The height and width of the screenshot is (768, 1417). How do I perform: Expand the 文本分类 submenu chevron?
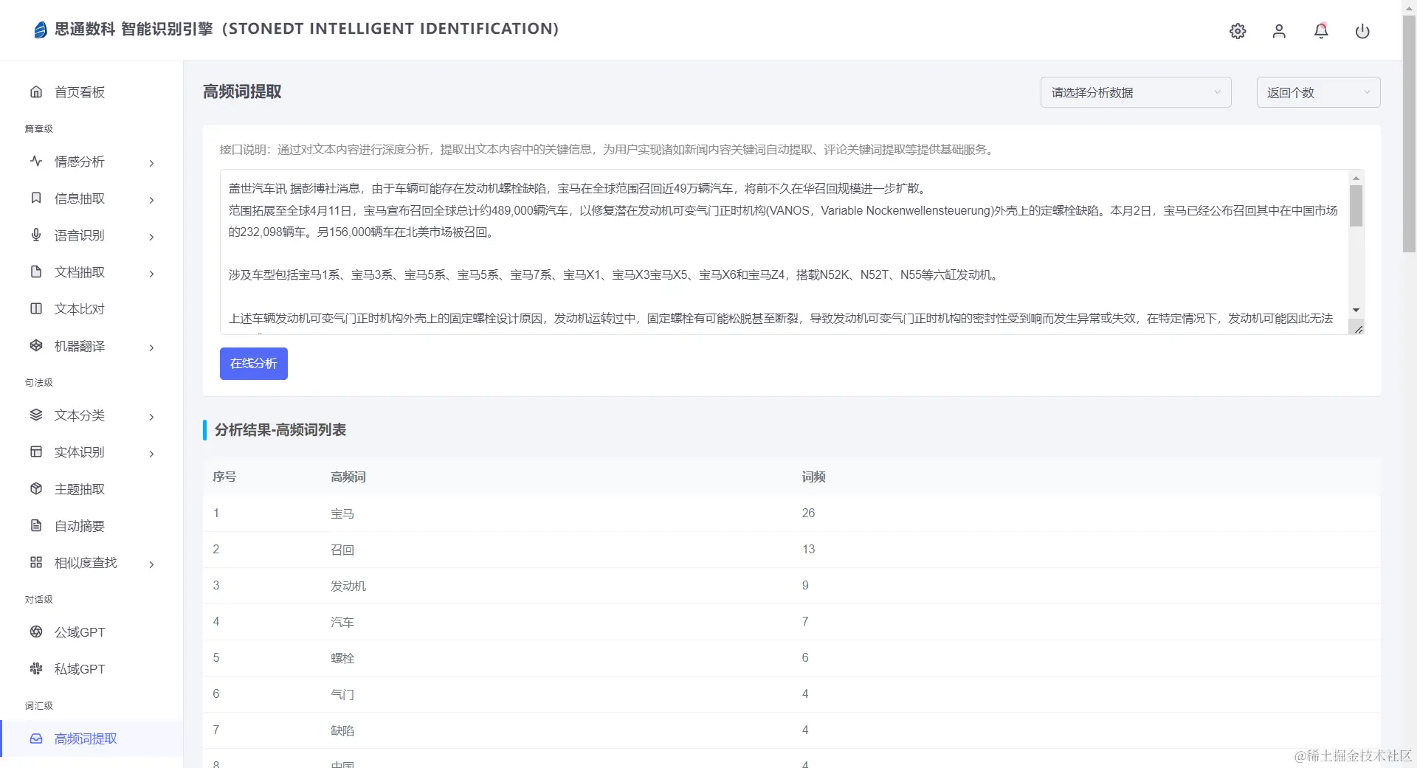[x=151, y=417]
